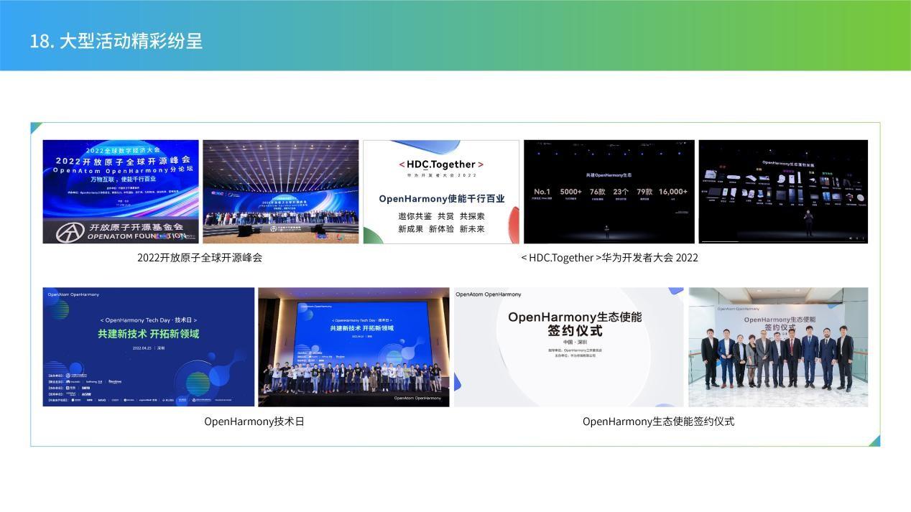The height and width of the screenshot is (512, 911).
Task: Select the Tech Day stage group photo
Action: click(353, 347)
